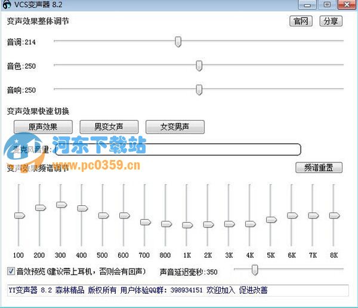
Task: Click the 分享 share button
Action: (331, 21)
